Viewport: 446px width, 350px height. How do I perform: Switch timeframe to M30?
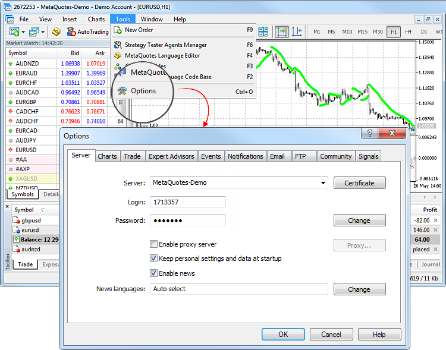(x=378, y=32)
